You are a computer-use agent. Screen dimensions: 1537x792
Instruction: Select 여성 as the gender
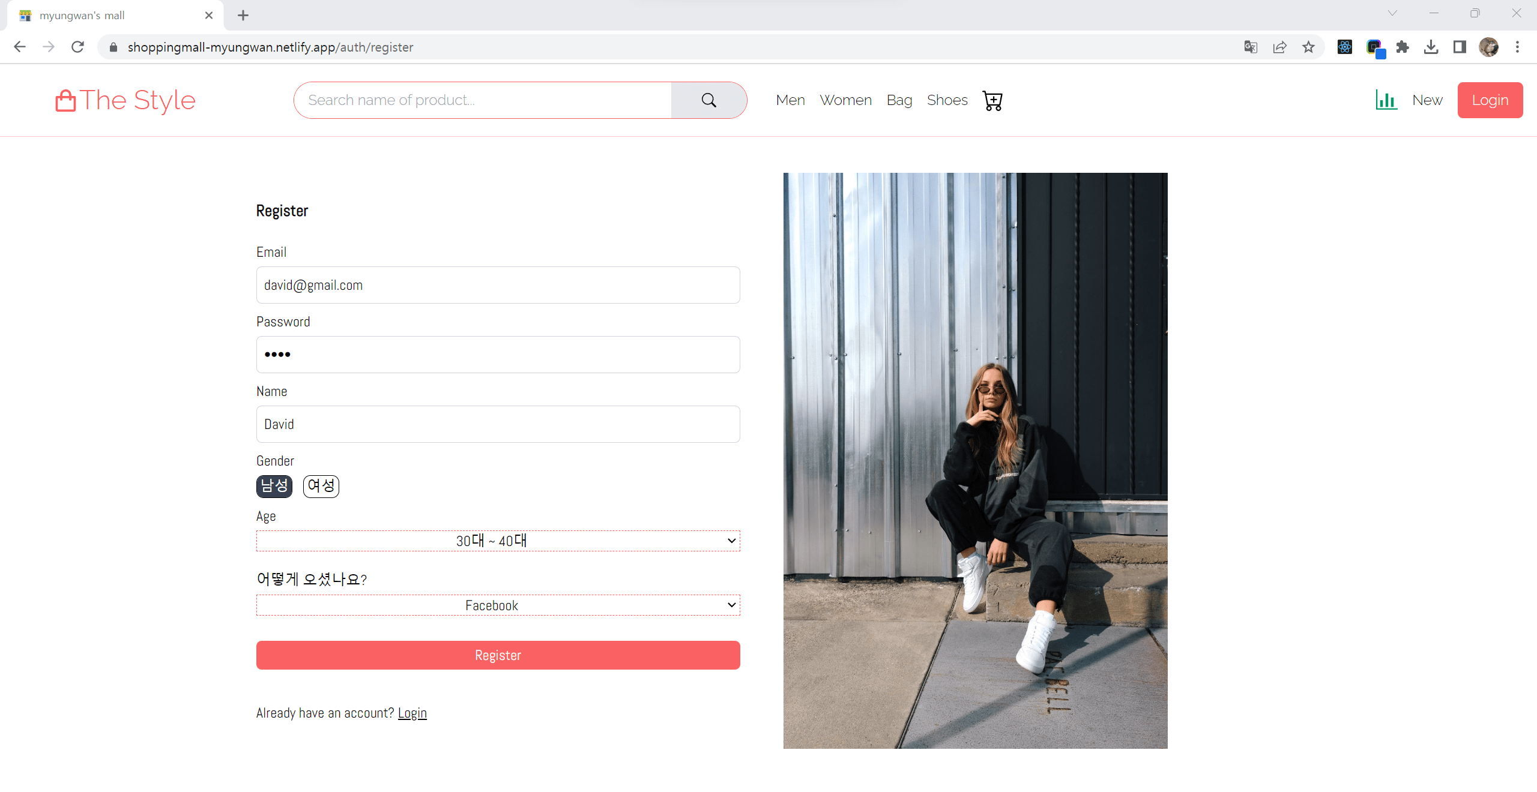click(x=321, y=486)
